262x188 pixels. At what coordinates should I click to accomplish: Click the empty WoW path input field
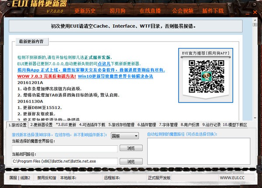tap(65, 148)
